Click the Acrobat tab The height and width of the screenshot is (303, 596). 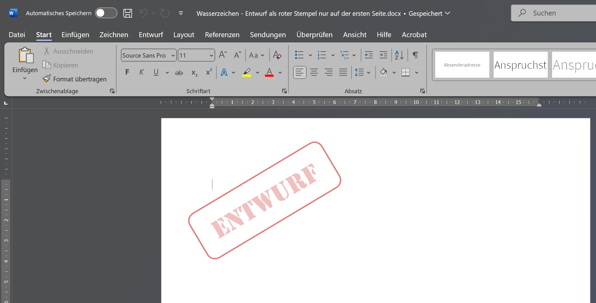(x=414, y=35)
